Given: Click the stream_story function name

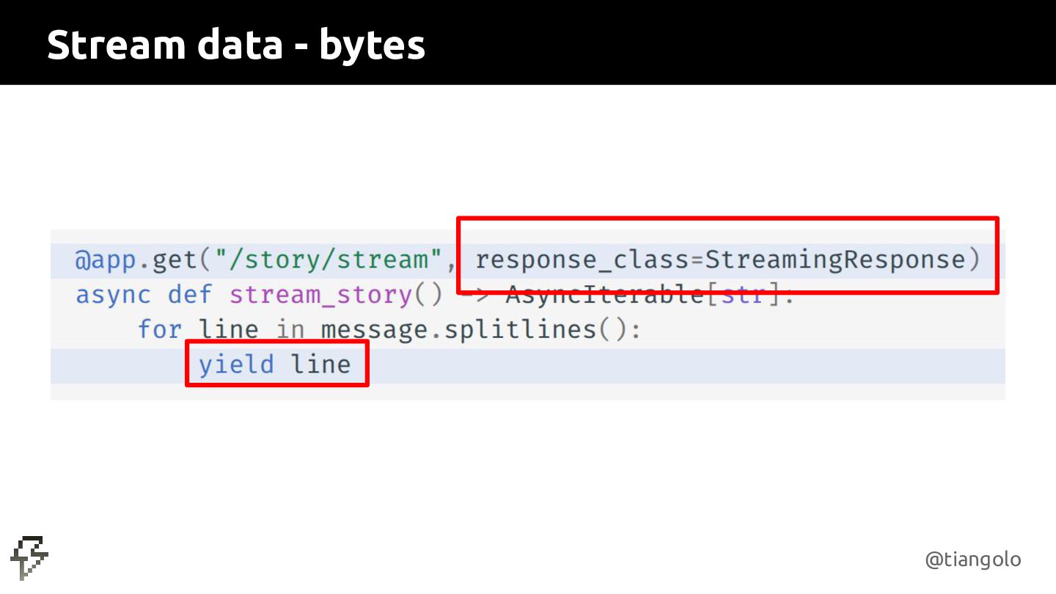Looking at the screenshot, I should [320, 295].
